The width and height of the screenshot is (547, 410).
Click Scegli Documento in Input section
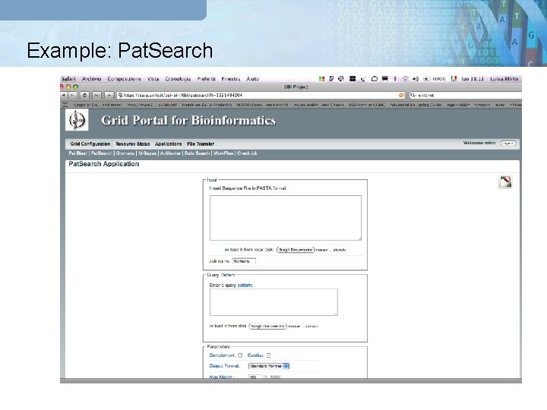point(296,250)
